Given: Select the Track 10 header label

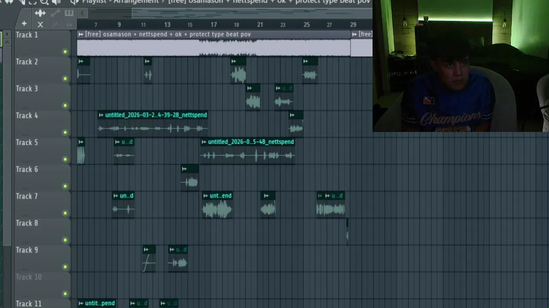Looking at the screenshot, I should 29,277.
